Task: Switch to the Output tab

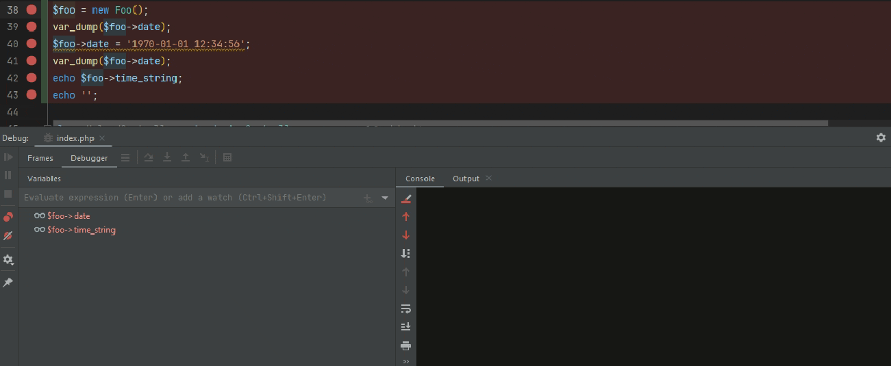Action: point(466,179)
